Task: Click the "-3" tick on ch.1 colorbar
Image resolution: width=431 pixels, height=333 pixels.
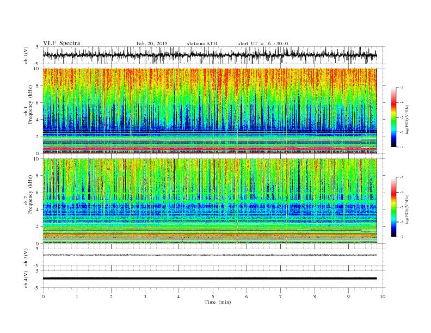Action: pos(402,88)
